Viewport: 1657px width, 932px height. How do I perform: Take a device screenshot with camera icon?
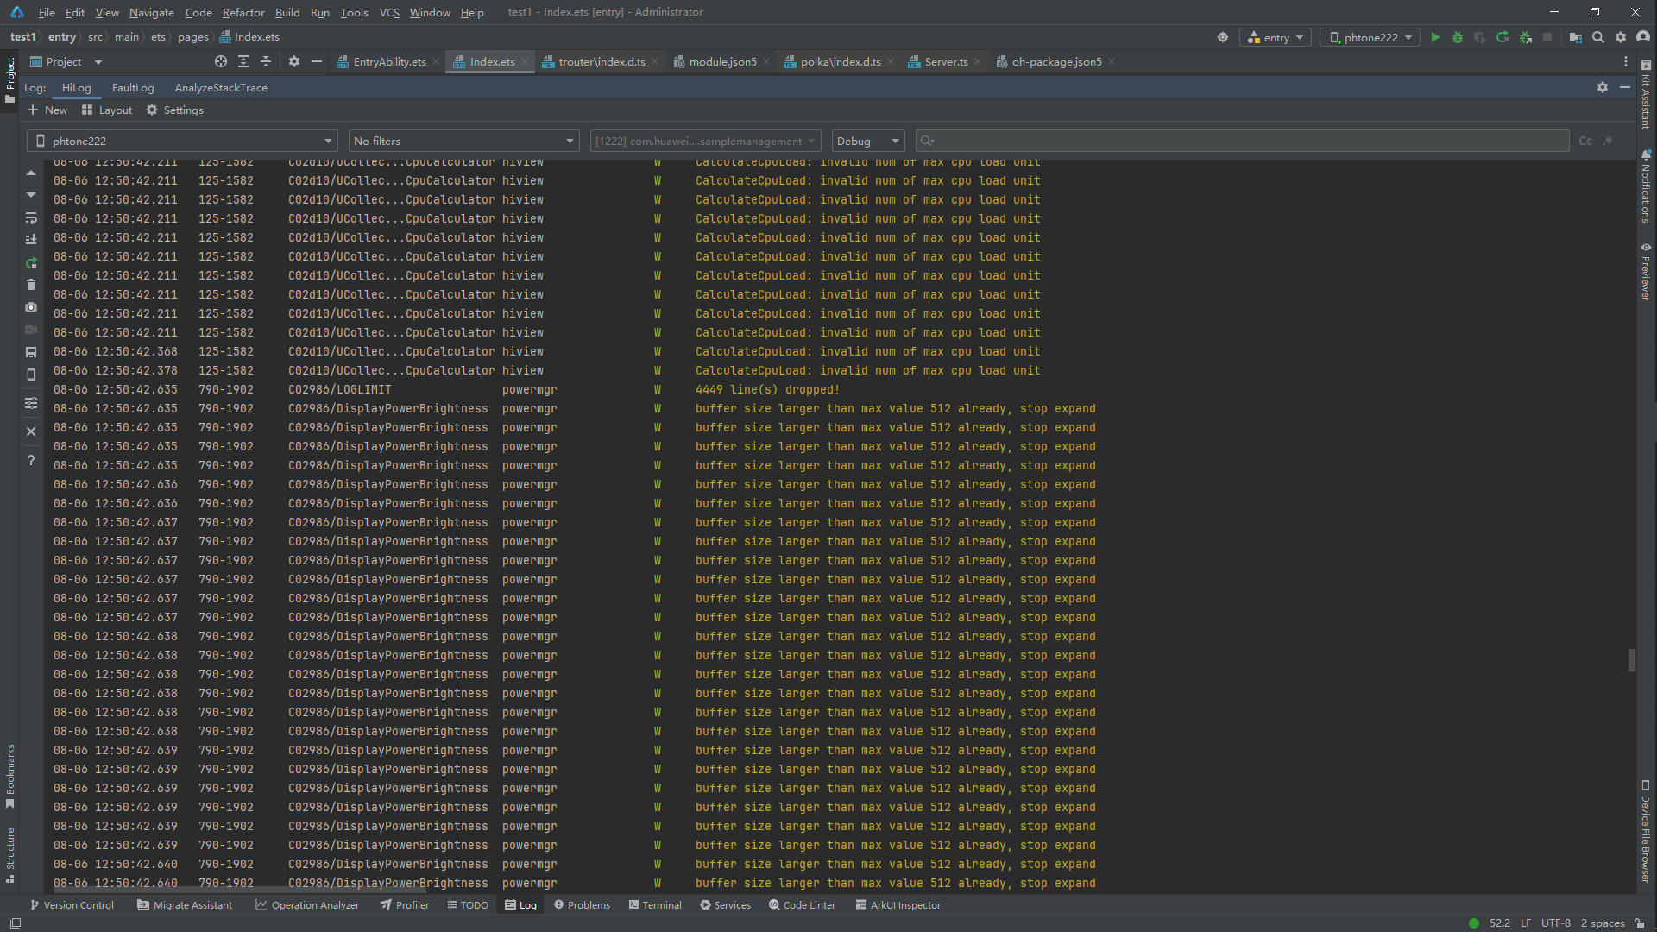(x=31, y=307)
